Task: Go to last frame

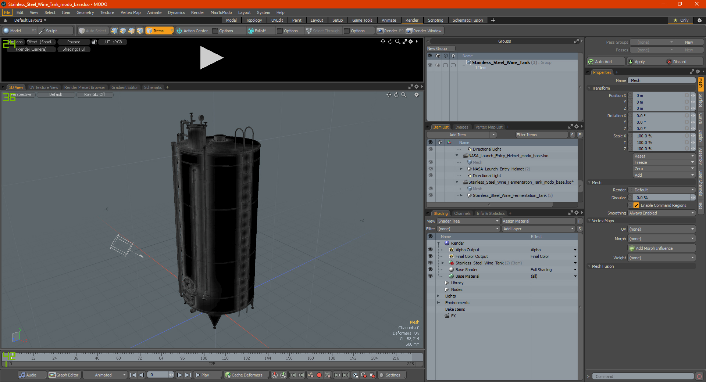Action: [188, 375]
